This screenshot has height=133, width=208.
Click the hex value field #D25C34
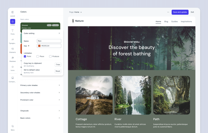click(49, 46)
